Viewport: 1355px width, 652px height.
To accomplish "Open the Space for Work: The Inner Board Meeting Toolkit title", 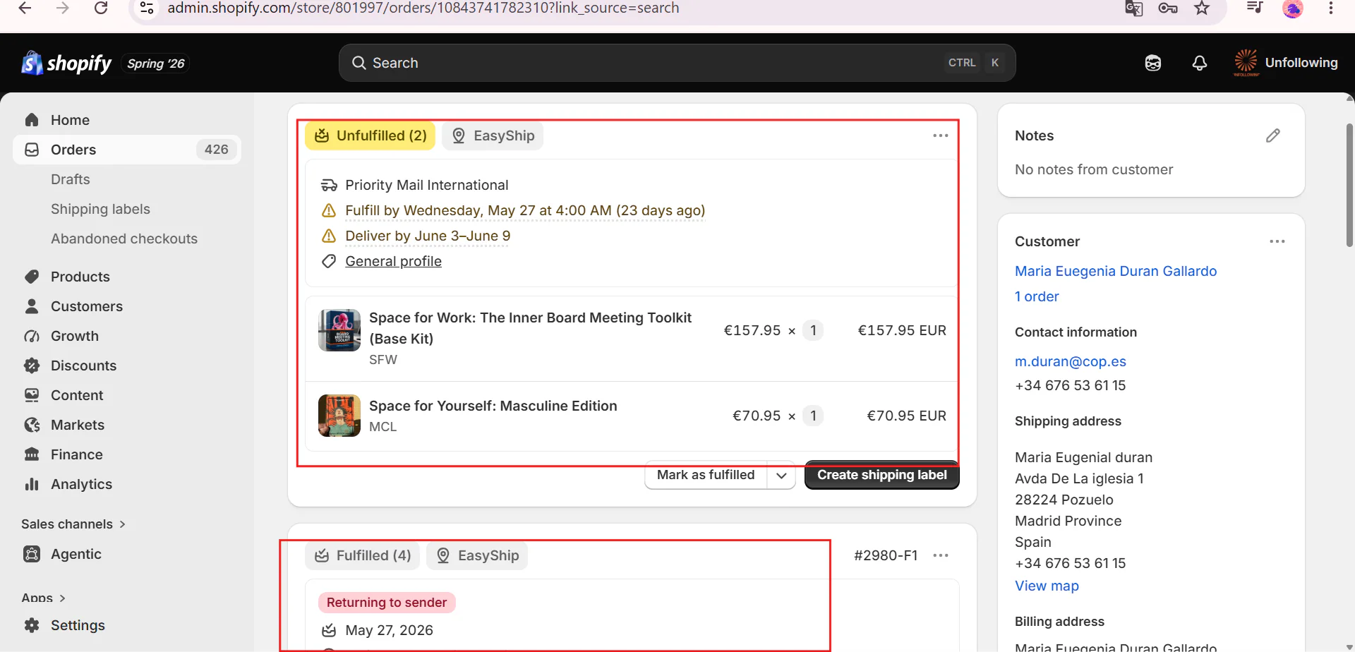I will 530,328.
